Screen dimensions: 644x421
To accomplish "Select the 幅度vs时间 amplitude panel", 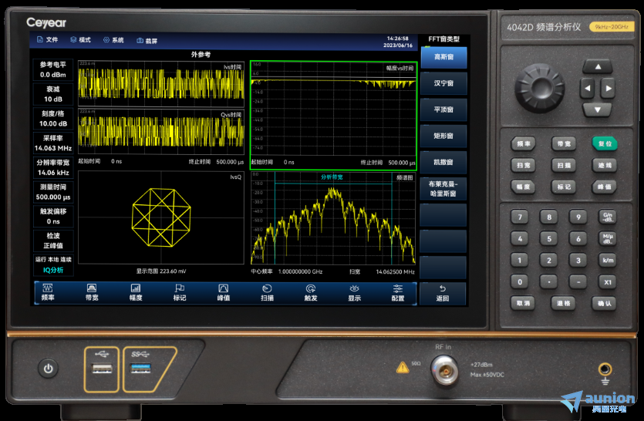I will coord(333,115).
